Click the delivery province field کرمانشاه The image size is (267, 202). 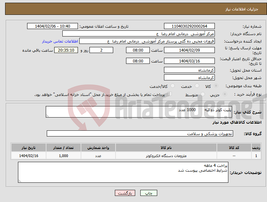tap(189, 70)
